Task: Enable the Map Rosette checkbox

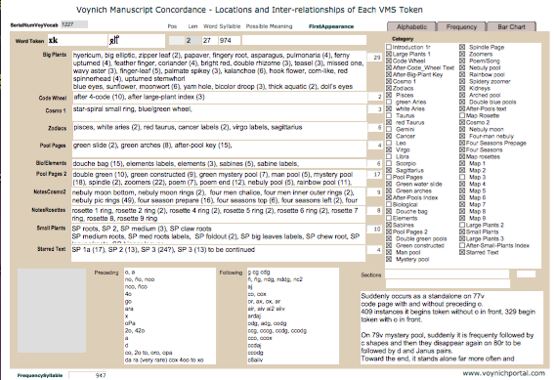Action: click(x=462, y=115)
